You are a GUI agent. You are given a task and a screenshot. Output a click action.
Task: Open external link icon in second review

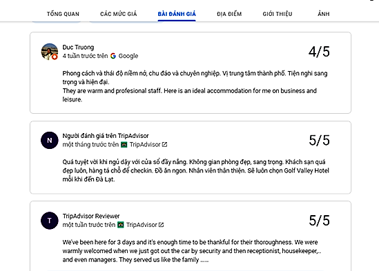(164, 144)
